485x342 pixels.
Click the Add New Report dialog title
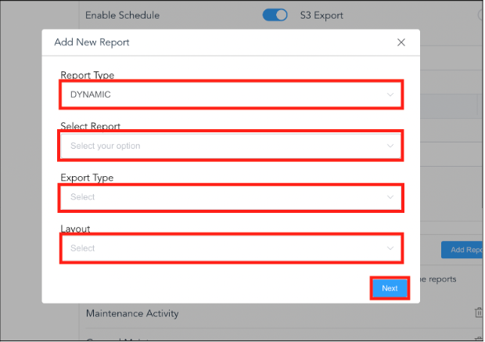(92, 42)
